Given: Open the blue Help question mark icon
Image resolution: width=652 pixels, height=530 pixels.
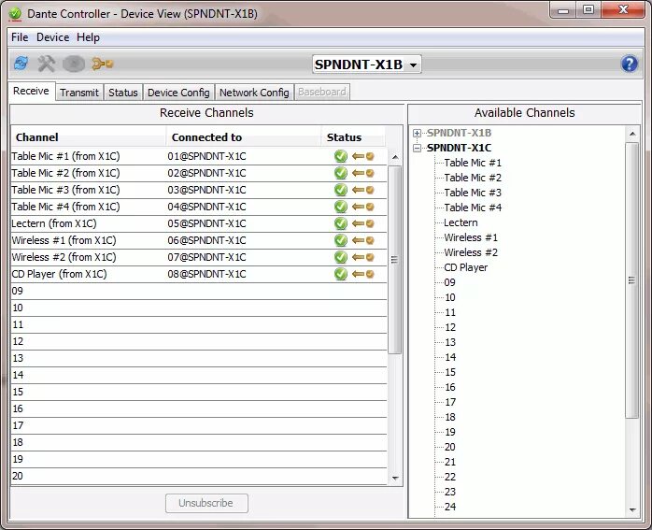Looking at the screenshot, I should pos(630,64).
